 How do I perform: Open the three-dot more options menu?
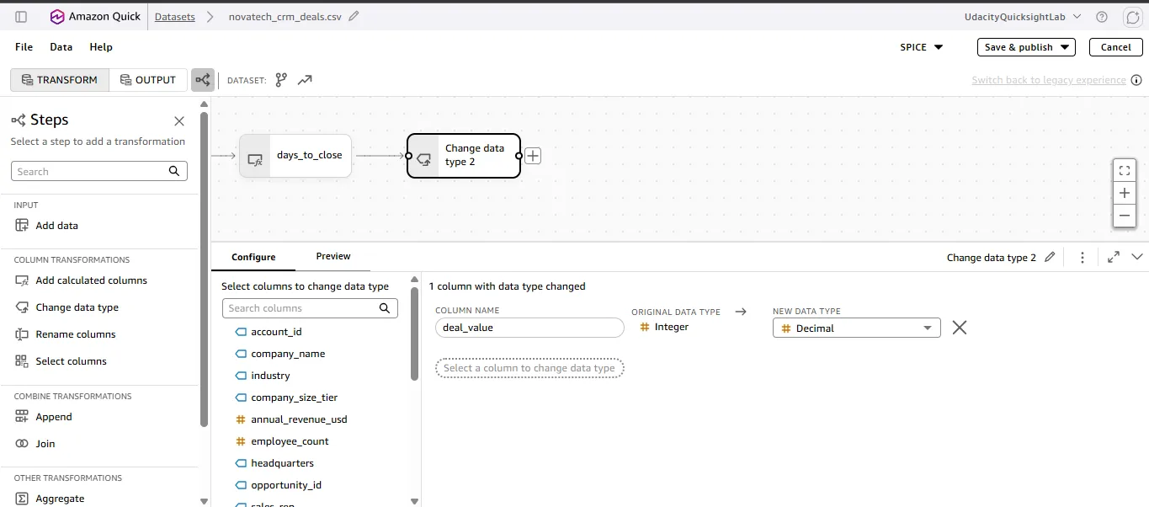1083,257
